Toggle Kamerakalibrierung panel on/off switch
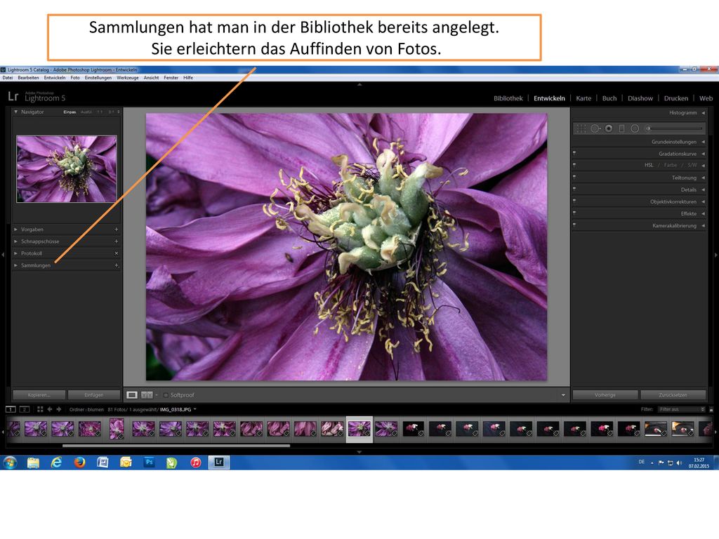719x539 pixels. (574, 225)
